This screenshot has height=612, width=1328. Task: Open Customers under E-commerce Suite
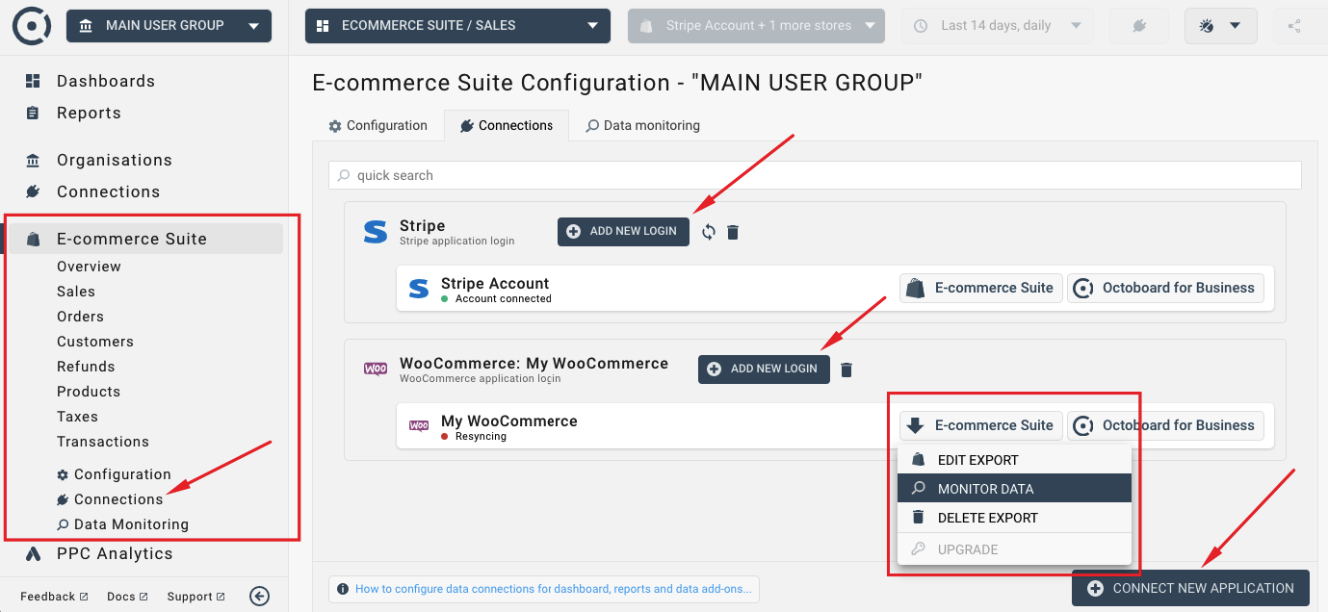click(95, 342)
